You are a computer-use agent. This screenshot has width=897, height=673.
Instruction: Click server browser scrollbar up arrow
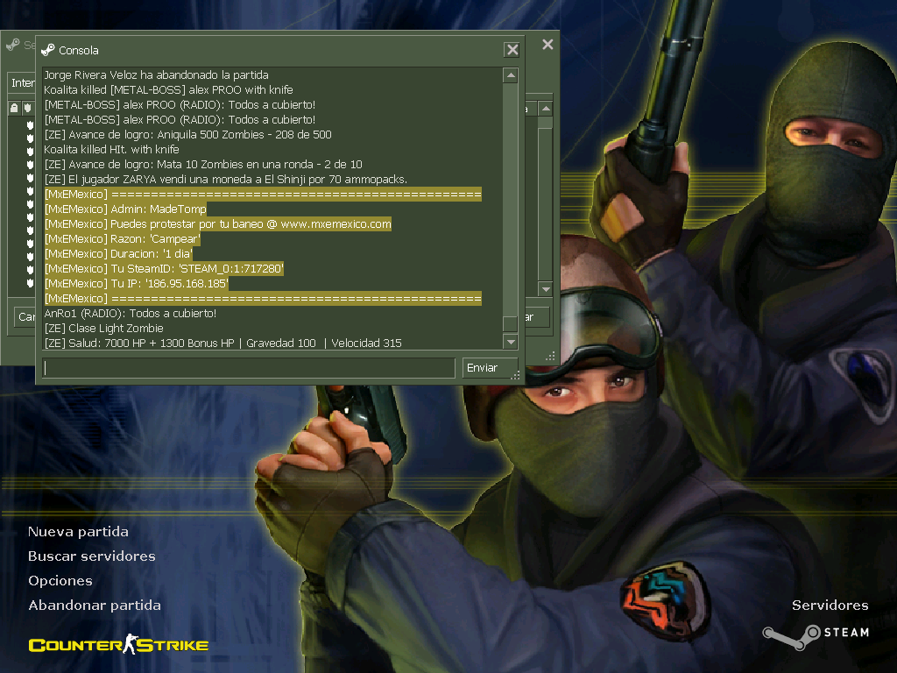click(x=546, y=108)
